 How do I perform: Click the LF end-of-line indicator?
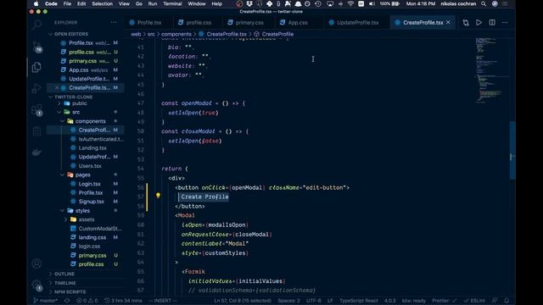click(330, 301)
